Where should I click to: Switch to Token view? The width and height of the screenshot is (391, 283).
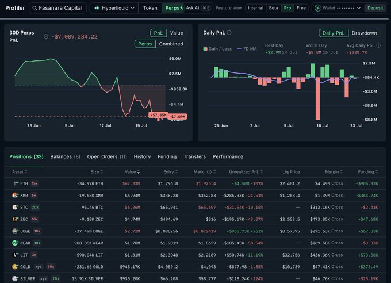tap(150, 8)
